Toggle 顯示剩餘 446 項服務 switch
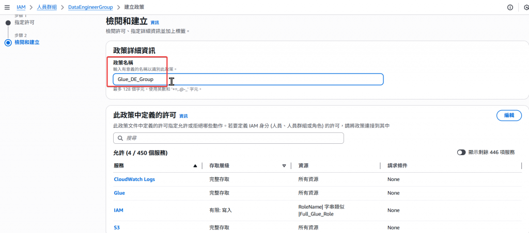 [461, 153]
